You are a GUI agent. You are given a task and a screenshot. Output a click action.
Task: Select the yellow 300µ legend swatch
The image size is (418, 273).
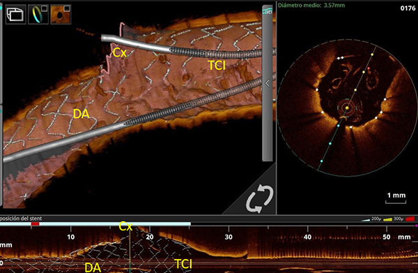coord(387,219)
